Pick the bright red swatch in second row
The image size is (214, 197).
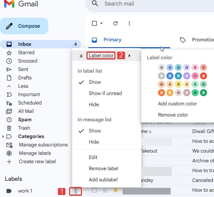[x=203, y=76]
